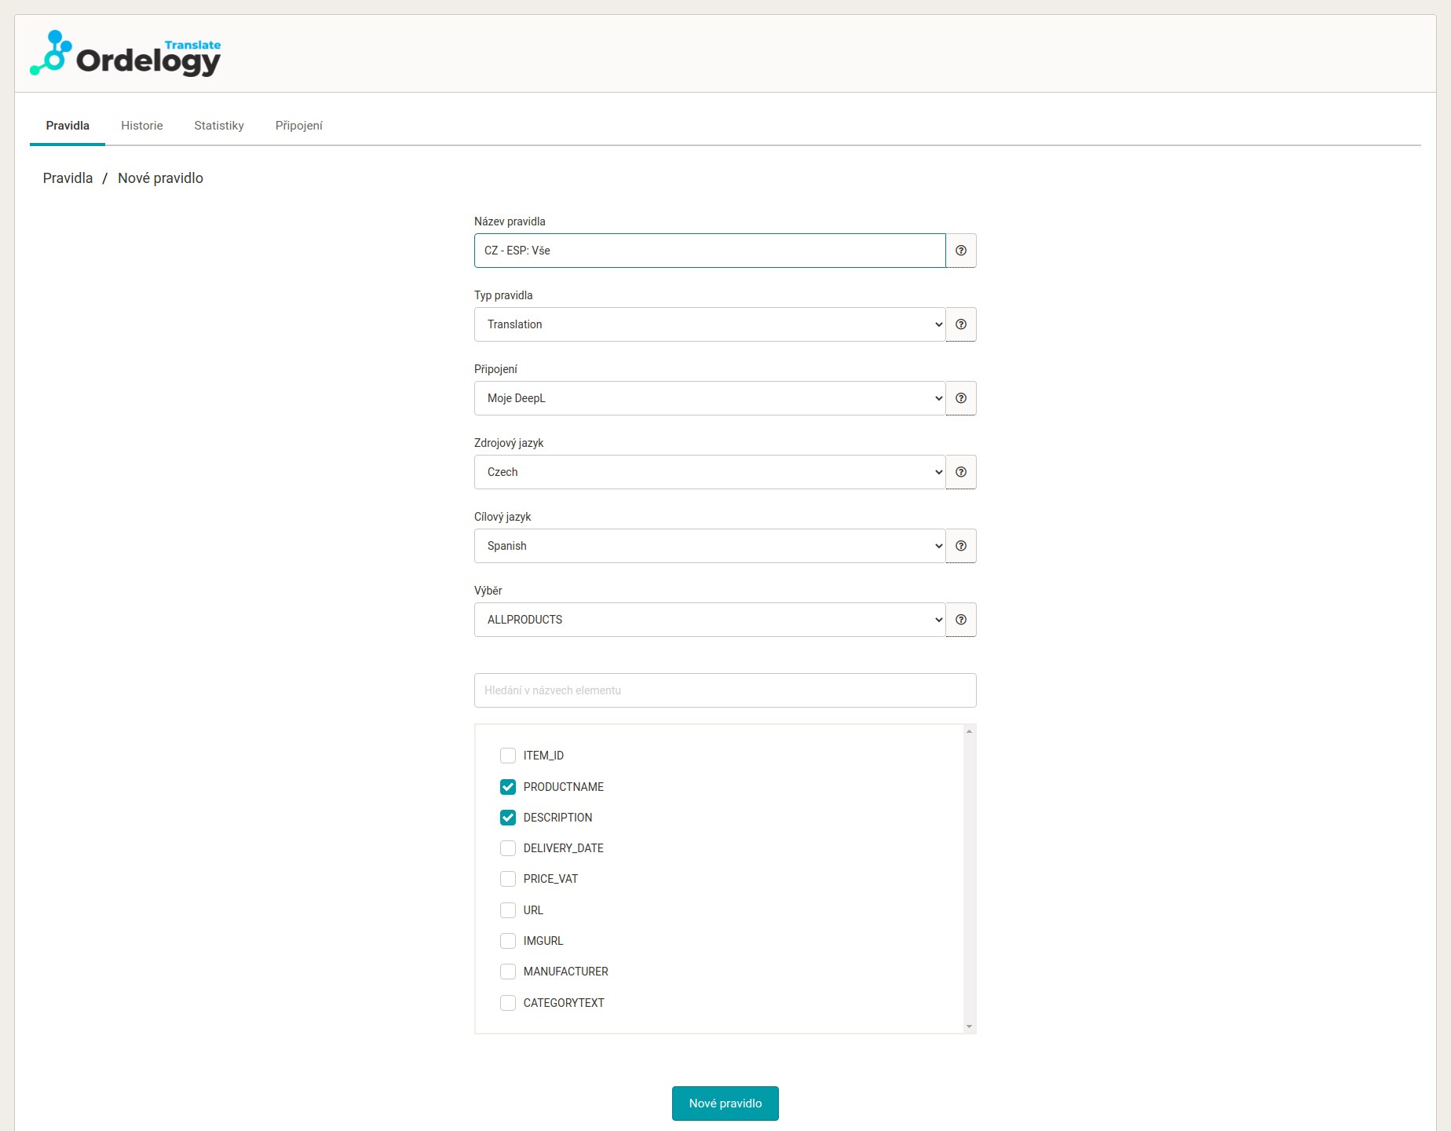Tick the CATEGORYTEXT checkbox

coord(508,1003)
